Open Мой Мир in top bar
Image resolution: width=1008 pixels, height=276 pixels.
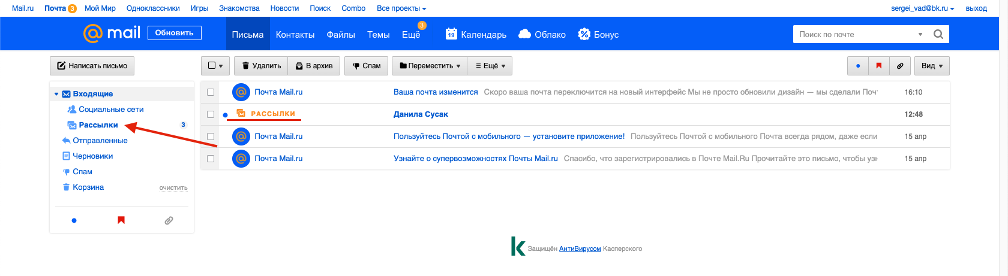(x=100, y=8)
